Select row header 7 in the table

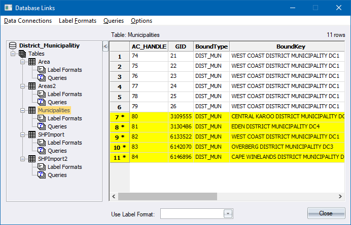[120, 117]
